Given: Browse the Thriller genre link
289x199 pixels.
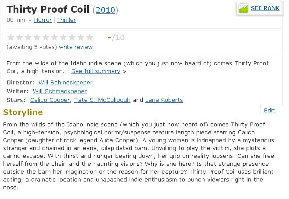Looking at the screenshot, I should click(x=67, y=20).
